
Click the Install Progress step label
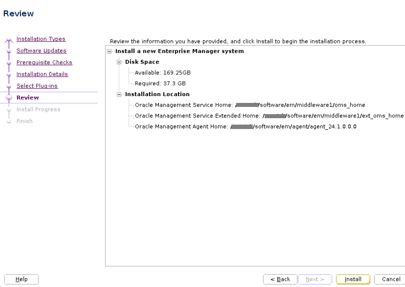click(38, 109)
